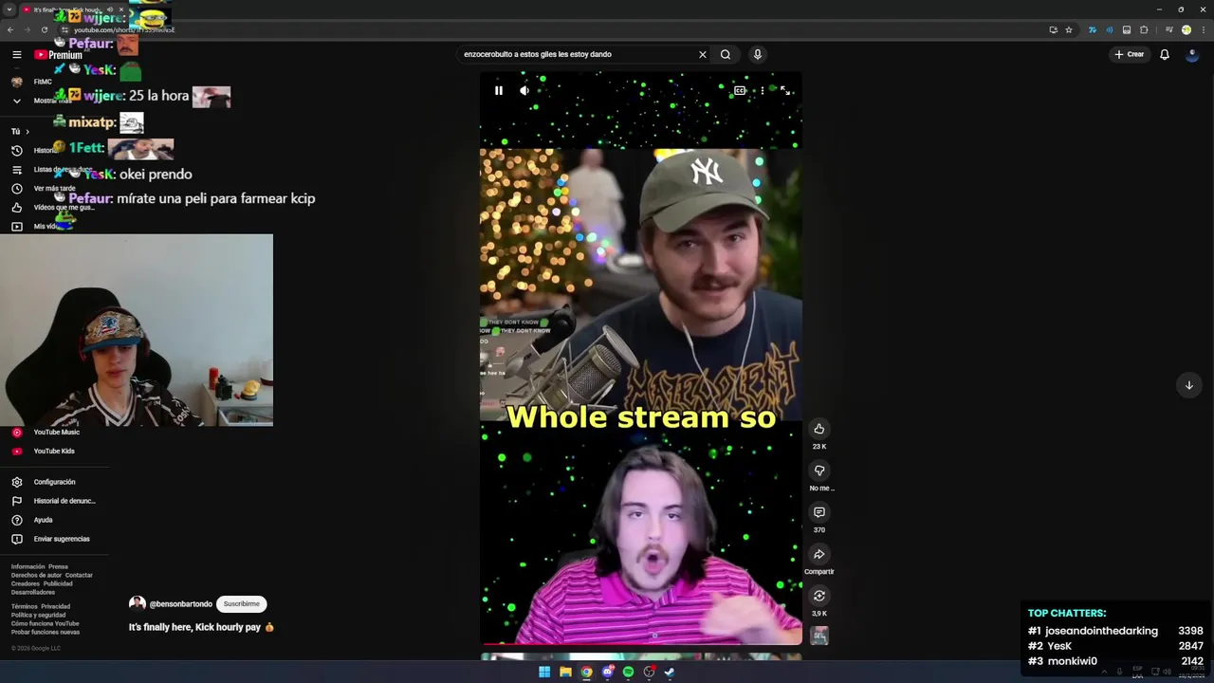Clear the YouTube search text
The image size is (1214, 683).
point(702,54)
